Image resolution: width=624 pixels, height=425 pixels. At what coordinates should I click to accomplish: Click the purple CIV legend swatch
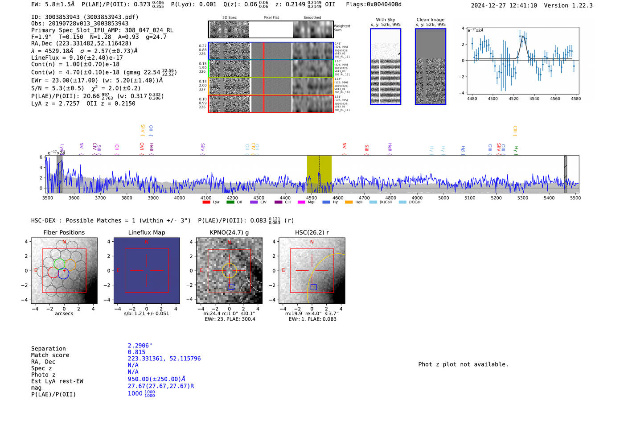254,202
